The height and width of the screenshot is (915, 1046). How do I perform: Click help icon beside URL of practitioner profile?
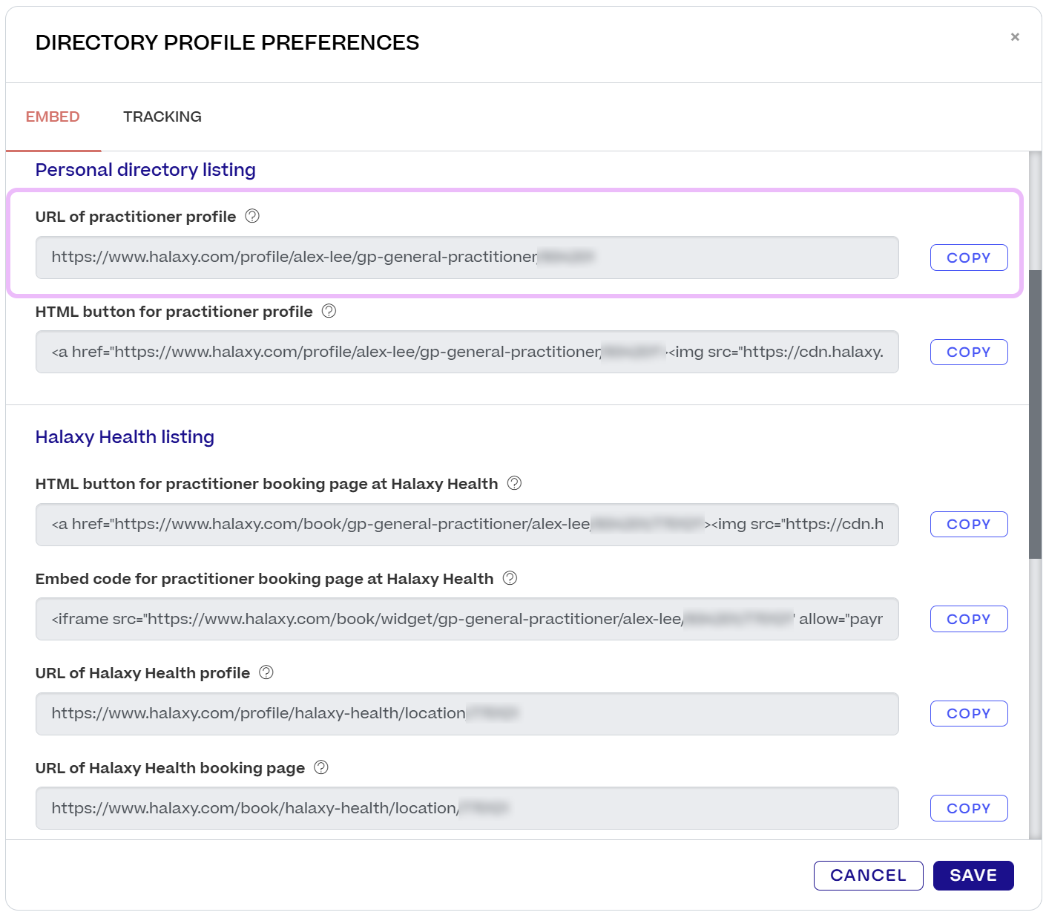coord(252,216)
